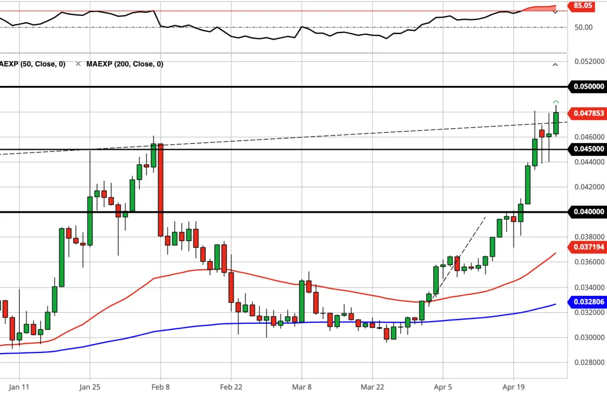Click the 0.028000 price axis label

tap(589, 362)
